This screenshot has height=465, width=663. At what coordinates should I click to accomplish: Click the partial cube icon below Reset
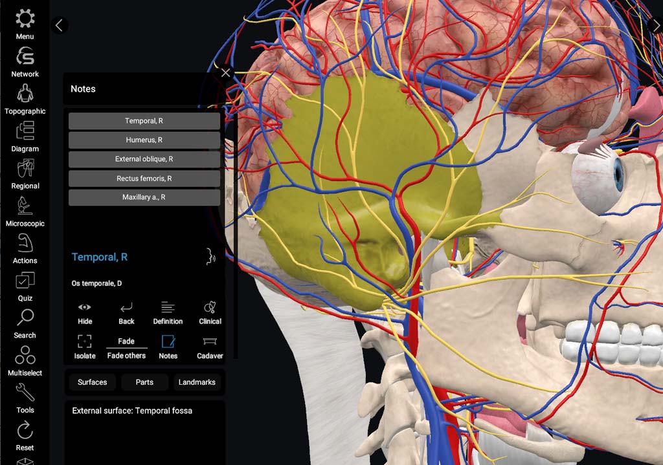pyautogui.click(x=25, y=461)
